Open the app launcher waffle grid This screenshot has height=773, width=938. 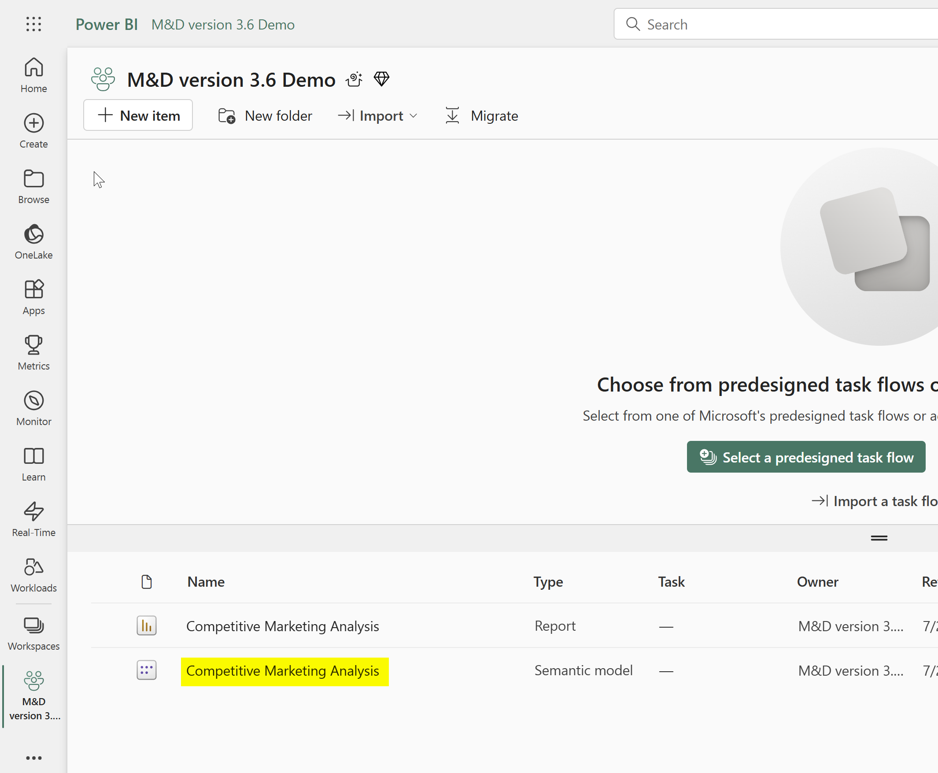click(x=33, y=24)
